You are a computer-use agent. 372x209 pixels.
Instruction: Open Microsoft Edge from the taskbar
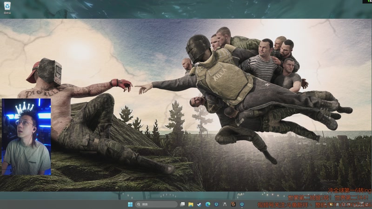(208, 204)
